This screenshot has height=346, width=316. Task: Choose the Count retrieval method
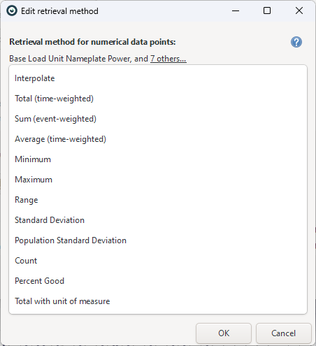click(x=158, y=261)
